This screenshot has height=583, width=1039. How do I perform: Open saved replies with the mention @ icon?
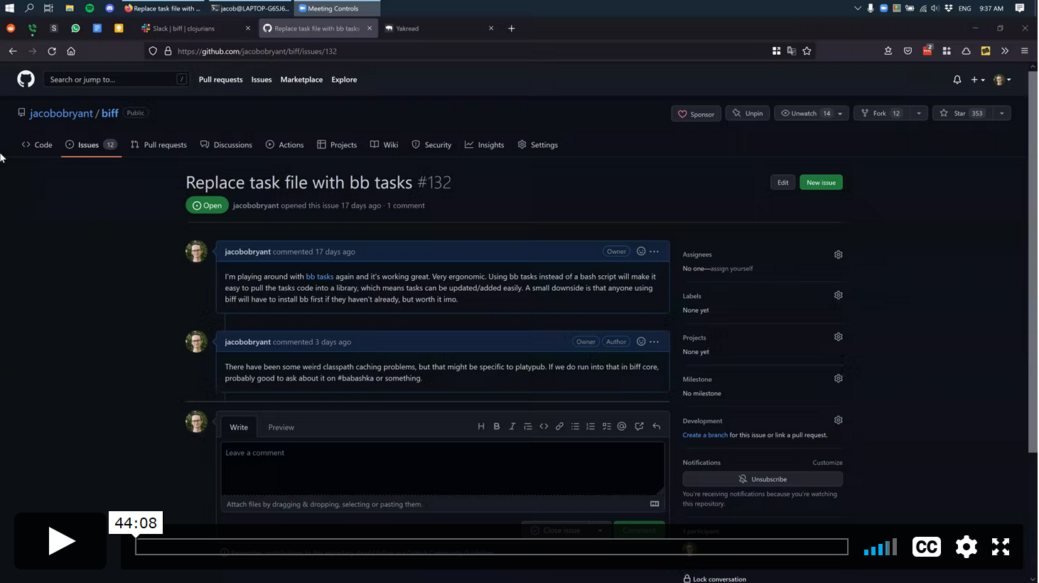(622, 426)
